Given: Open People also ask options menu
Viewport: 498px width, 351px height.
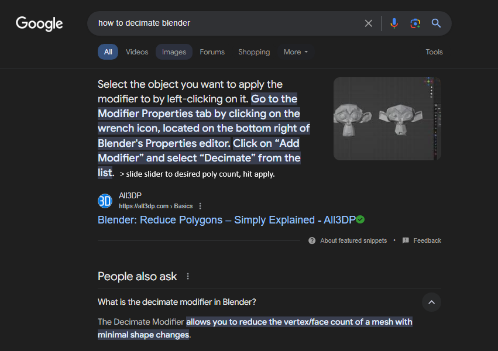Looking at the screenshot, I should point(188,276).
